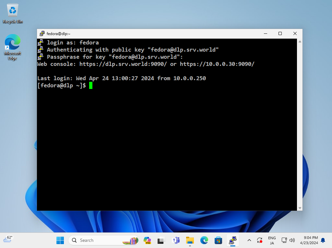Image resolution: width=332 pixels, height=248 pixels.
Task: Click the green terminal cursor block
Action: (x=91, y=85)
